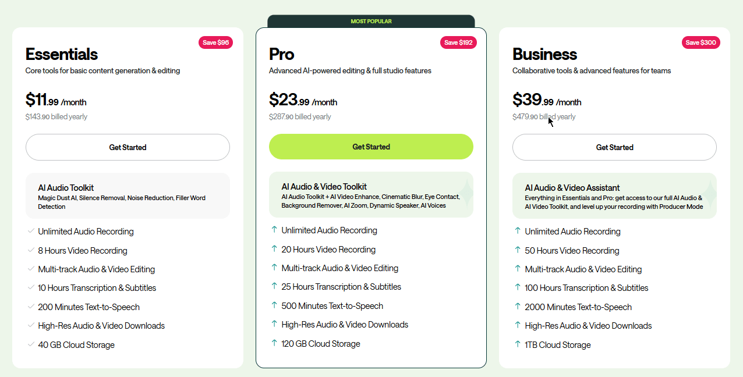743x377 pixels.
Task: Click the arrow beside 120 GB Cloud Storage in Pro
Action: pos(274,343)
